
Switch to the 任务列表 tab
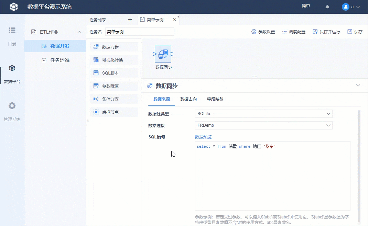98,20
